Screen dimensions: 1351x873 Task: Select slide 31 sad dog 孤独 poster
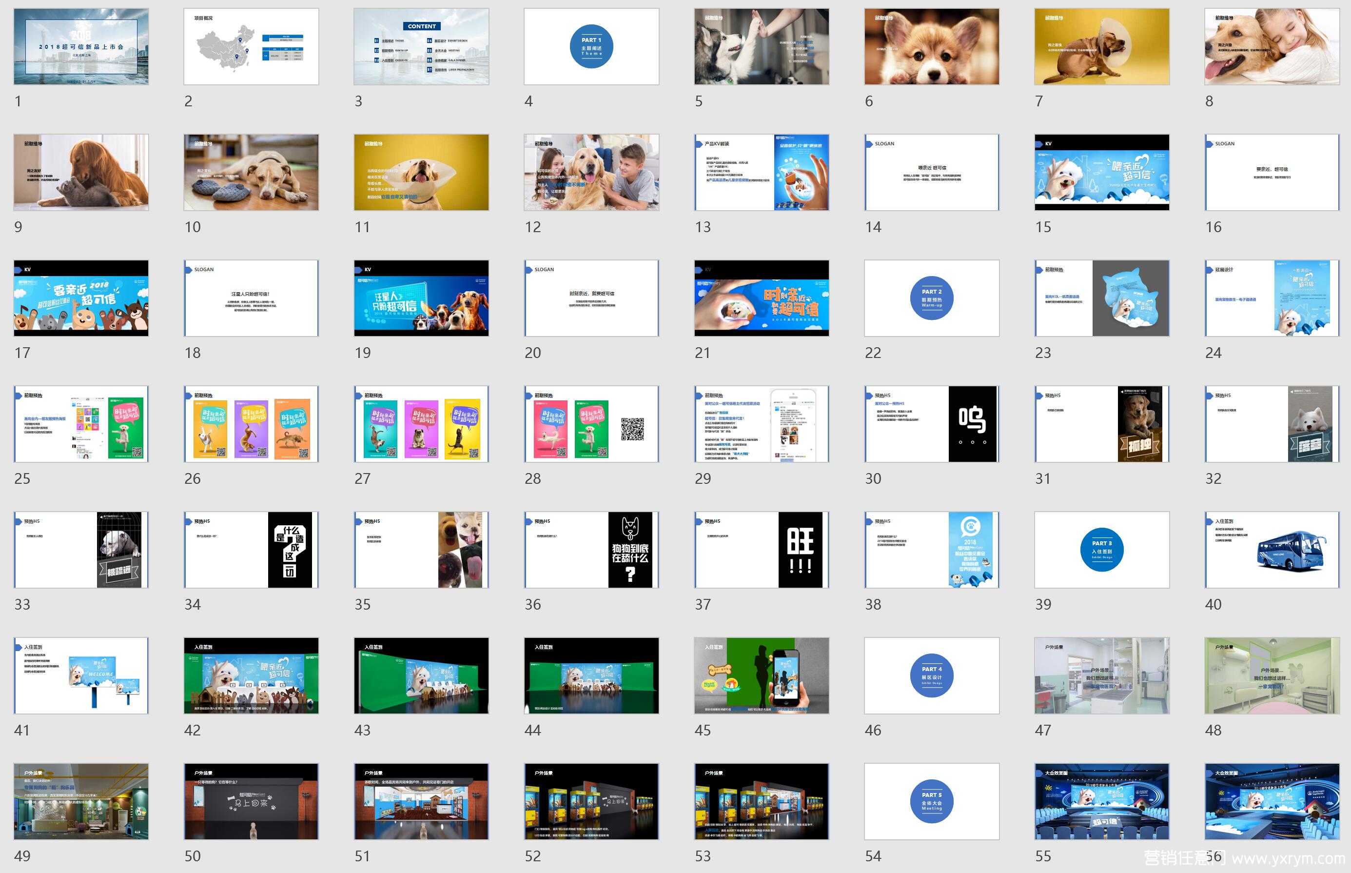1102,424
